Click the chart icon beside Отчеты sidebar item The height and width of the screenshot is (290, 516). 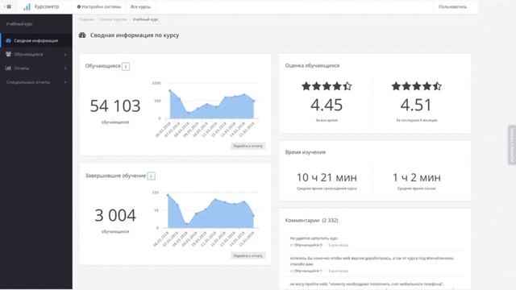9,68
